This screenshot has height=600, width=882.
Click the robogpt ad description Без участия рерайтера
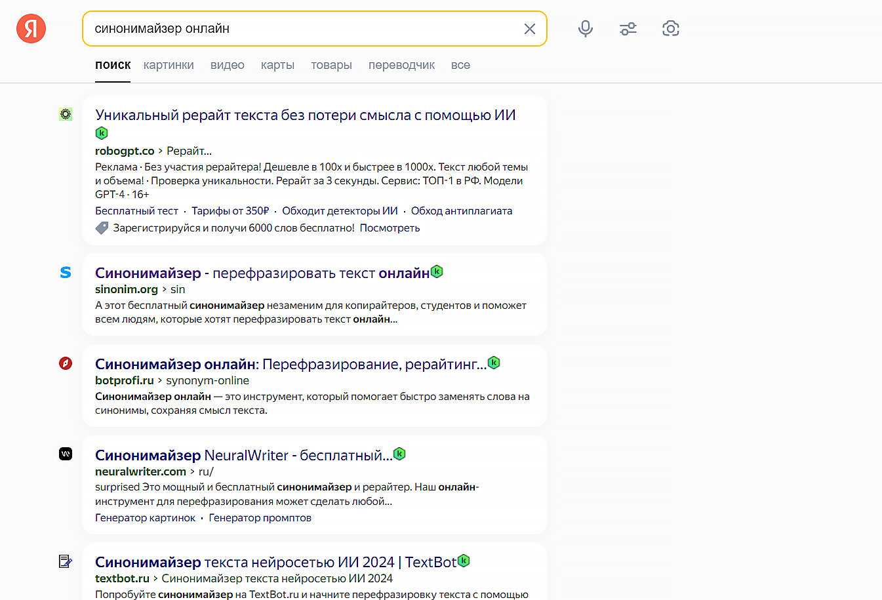(311, 180)
